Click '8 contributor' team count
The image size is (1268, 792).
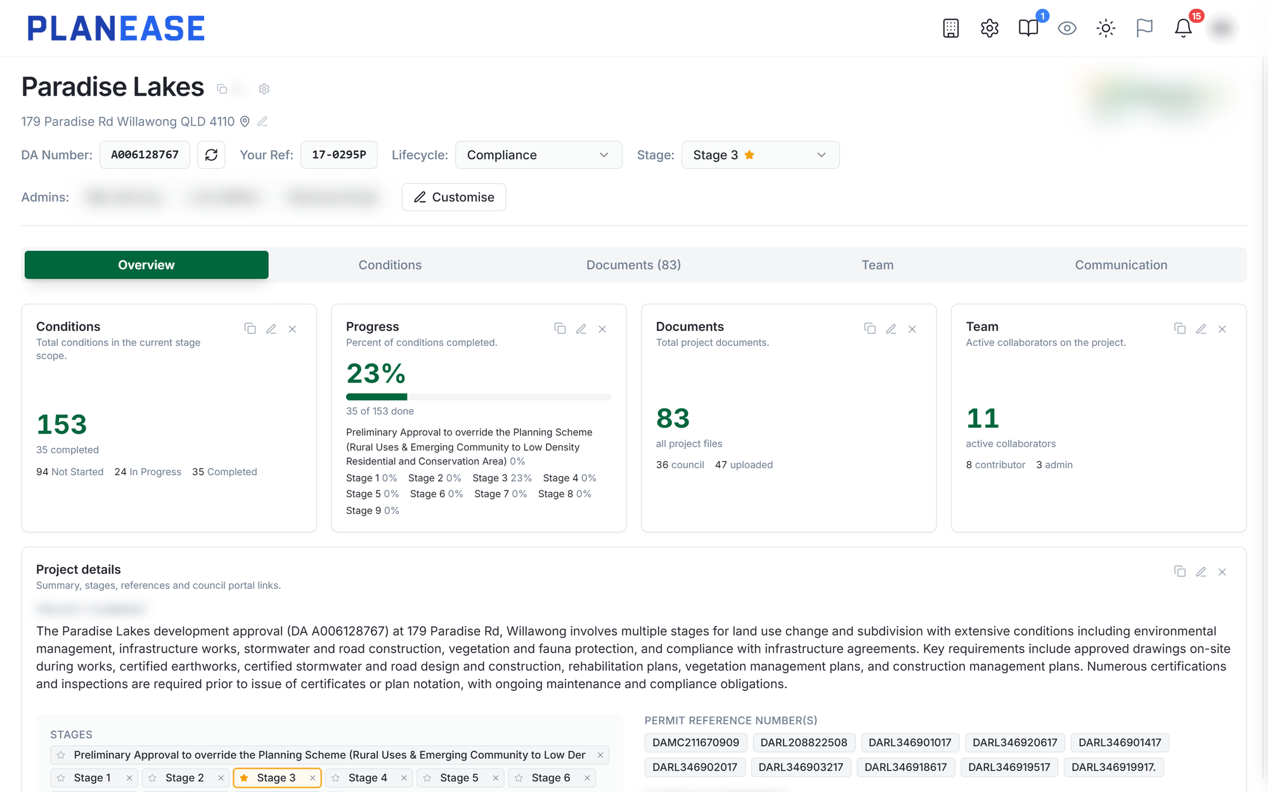coord(995,465)
